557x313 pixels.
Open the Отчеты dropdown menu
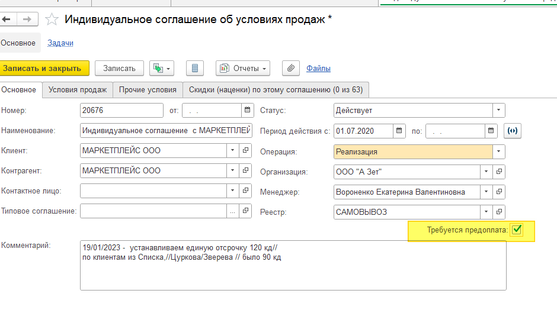243,68
